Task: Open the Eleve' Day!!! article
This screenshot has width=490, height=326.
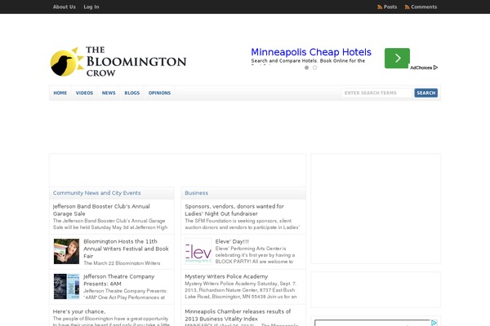Action: 232,241
